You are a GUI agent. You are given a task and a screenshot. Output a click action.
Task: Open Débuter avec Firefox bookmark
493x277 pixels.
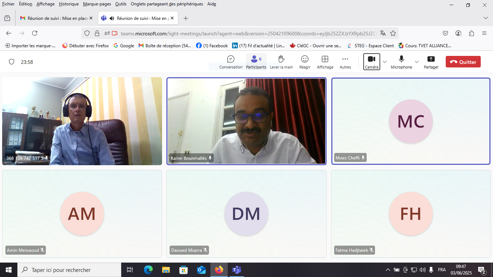pyautogui.click(x=86, y=46)
